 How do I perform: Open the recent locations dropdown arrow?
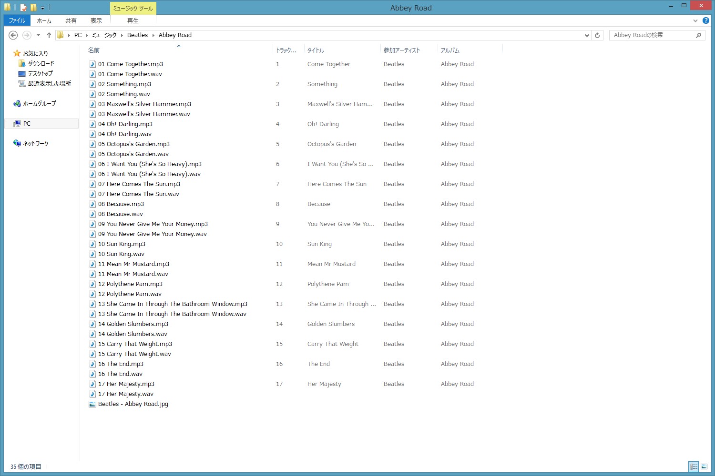[38, 35]
